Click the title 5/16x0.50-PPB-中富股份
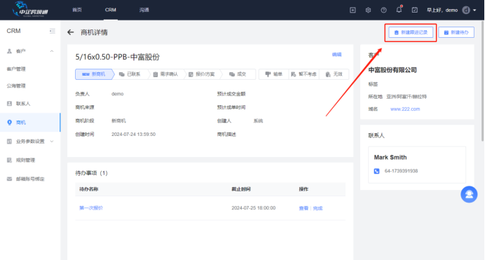 [x=118, y=57]
